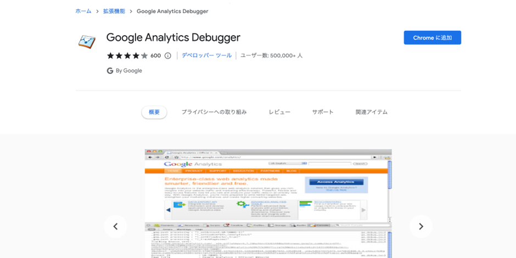516x258 pixels.
Task: Click the Google Analytics Debugger extension icon
Action: 87,41
